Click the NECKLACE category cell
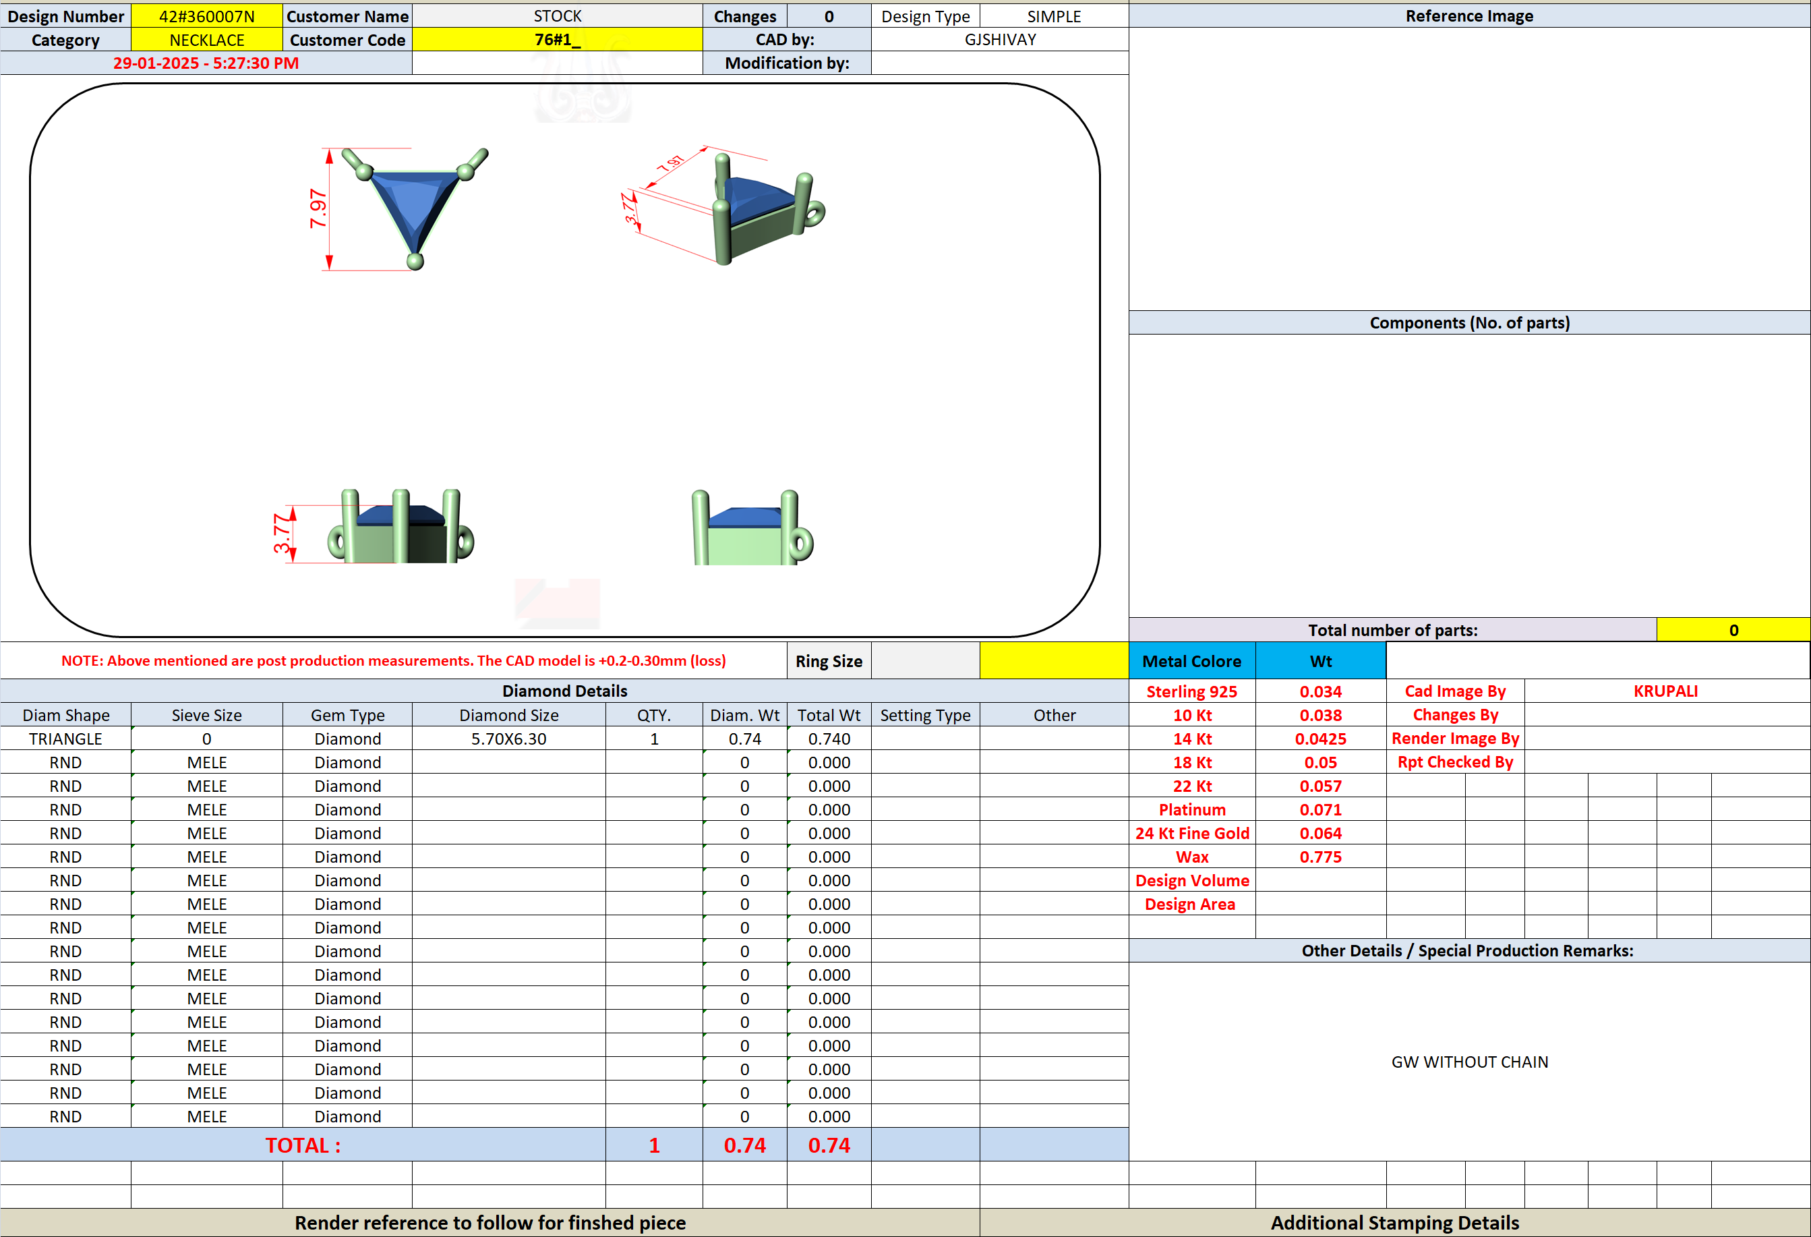Viewport: 1811px width, 1237px height. pos(206,40)
